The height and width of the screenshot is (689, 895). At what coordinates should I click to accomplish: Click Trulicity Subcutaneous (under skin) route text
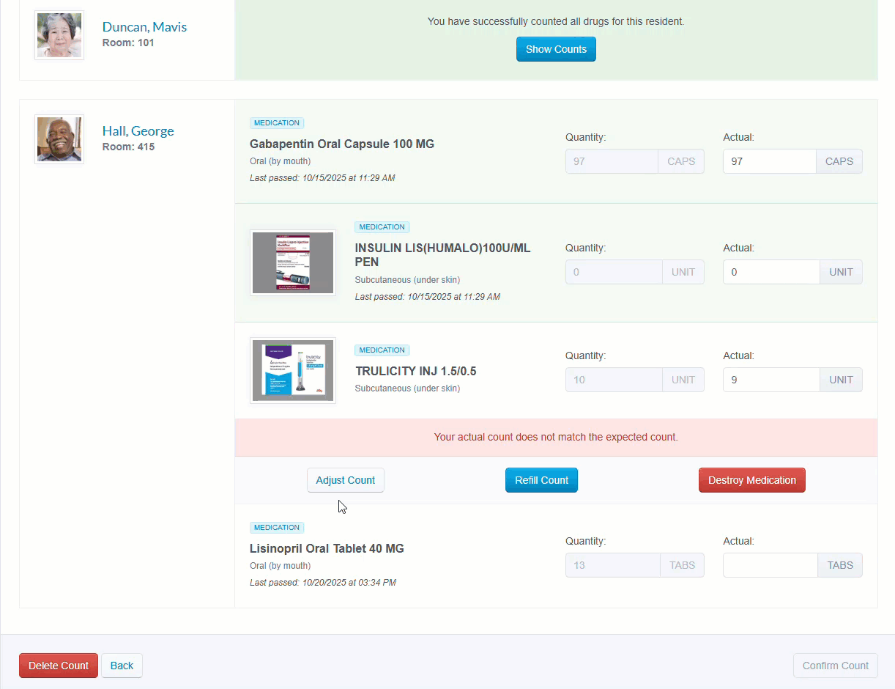point(408,388)
